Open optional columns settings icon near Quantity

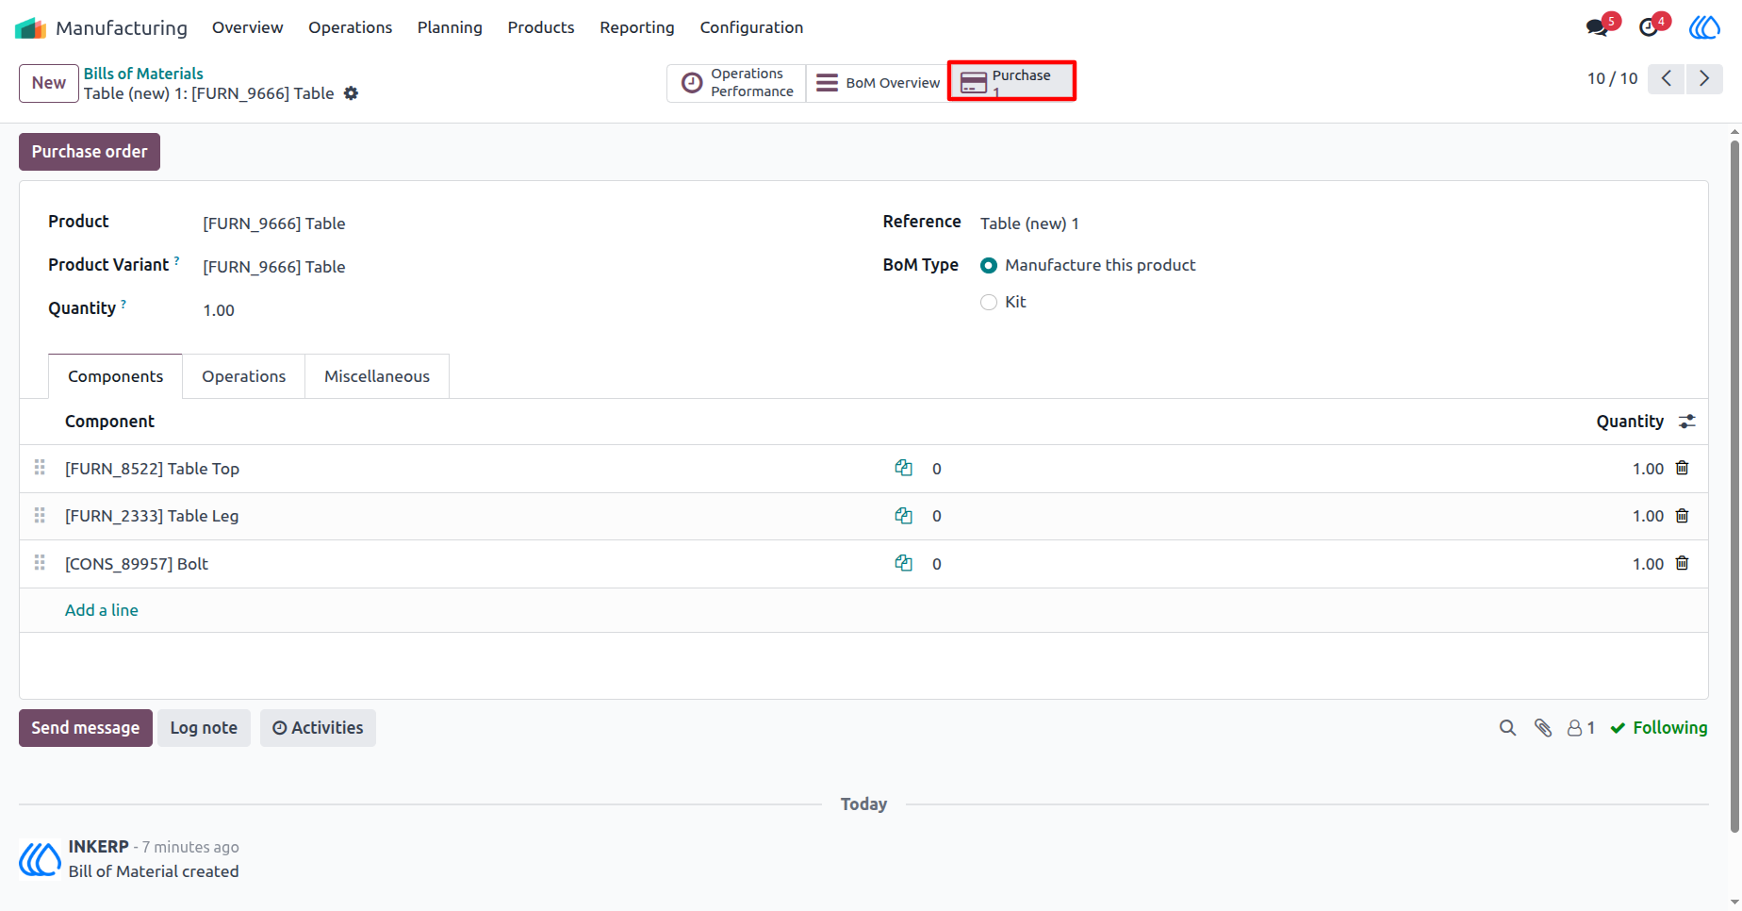[x=1687, y=422]
